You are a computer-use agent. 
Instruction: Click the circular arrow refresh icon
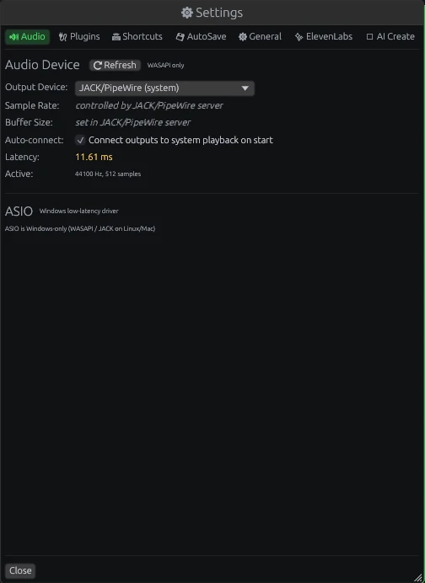click(x=98, y=66)
